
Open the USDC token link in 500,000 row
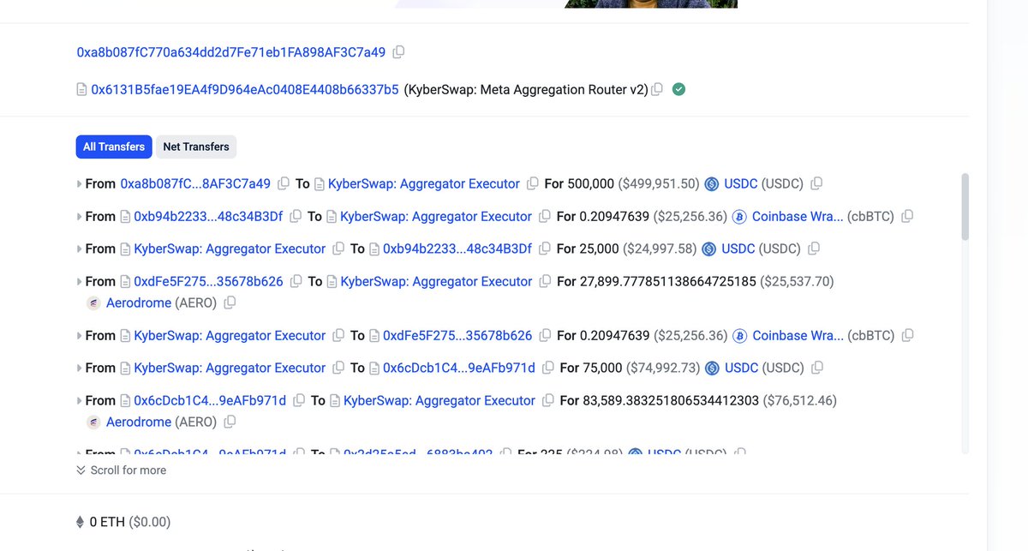740,183
